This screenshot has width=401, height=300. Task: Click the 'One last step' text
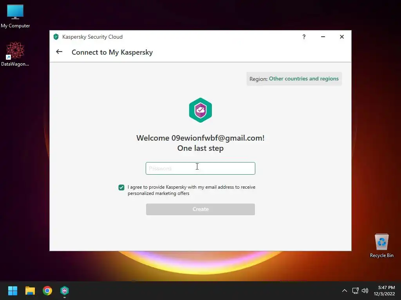200,148
